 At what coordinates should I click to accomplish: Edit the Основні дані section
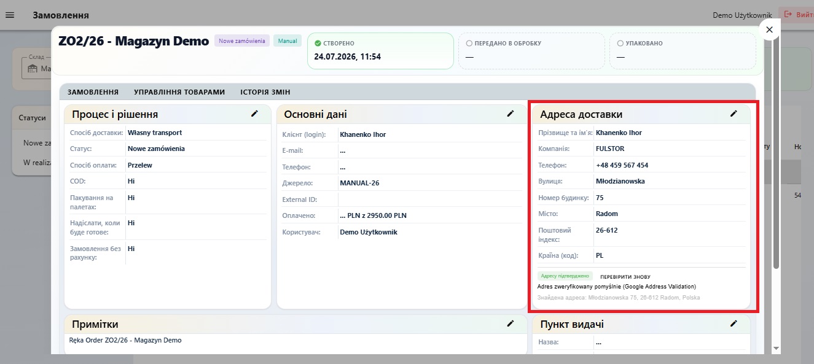tap(510, 114)
